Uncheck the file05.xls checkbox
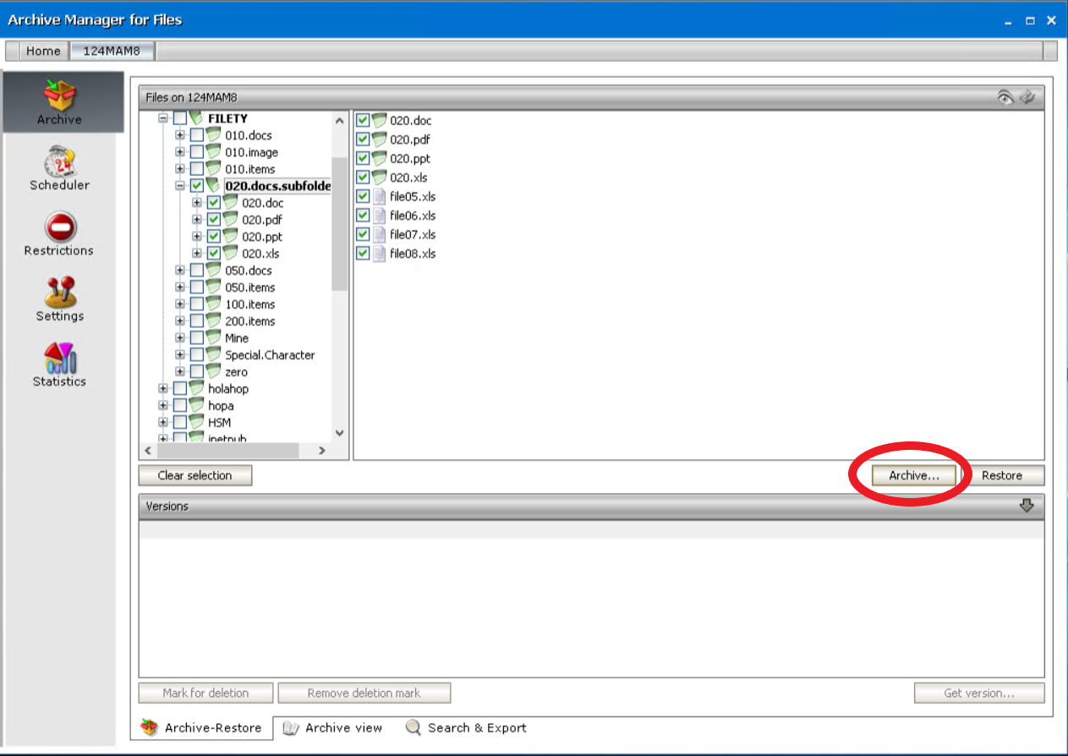The height and width of the screenshot is (756, 1068). [362, 195]
